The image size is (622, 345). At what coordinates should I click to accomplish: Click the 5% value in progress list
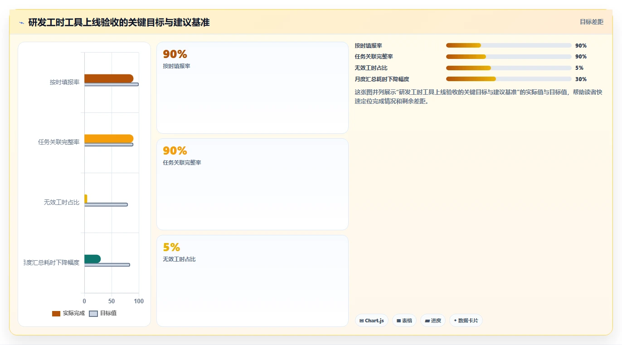point(579,68)
